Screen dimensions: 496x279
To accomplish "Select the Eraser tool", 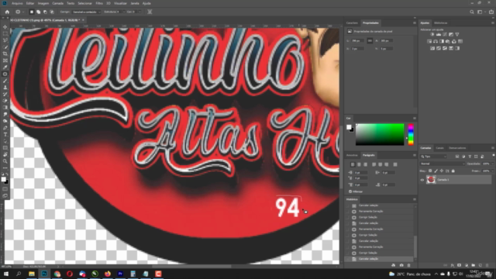I will pyautogui.click(x=5, y=101).
